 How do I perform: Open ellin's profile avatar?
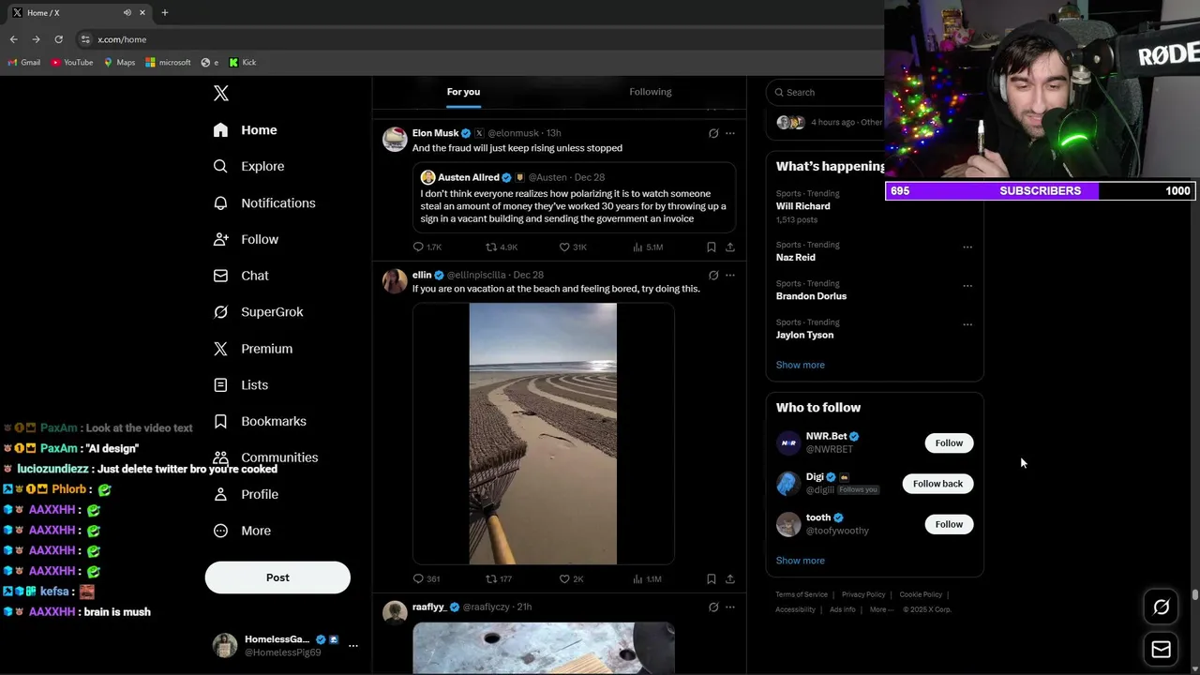(x=395, y=280)
